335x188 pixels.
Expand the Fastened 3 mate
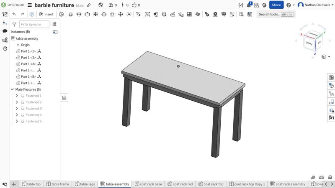tap(17, 109)
